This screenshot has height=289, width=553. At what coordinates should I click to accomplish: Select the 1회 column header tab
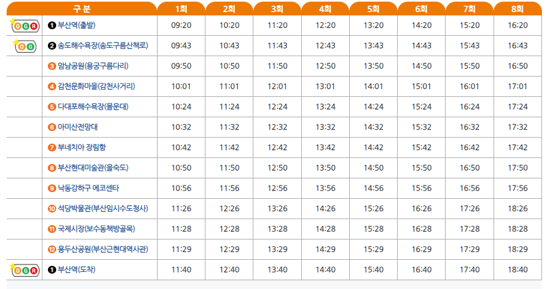tap(181, 8)
